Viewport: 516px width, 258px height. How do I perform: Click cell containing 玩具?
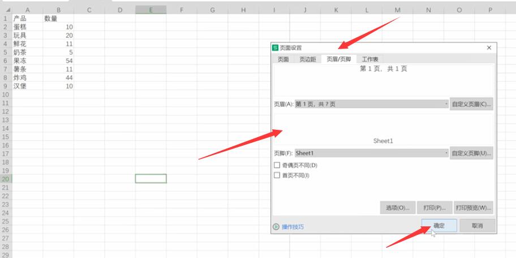point(27,36)
